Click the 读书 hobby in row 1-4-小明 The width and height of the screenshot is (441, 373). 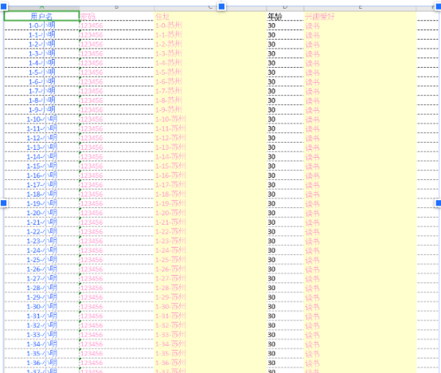[x=360, y=63]
